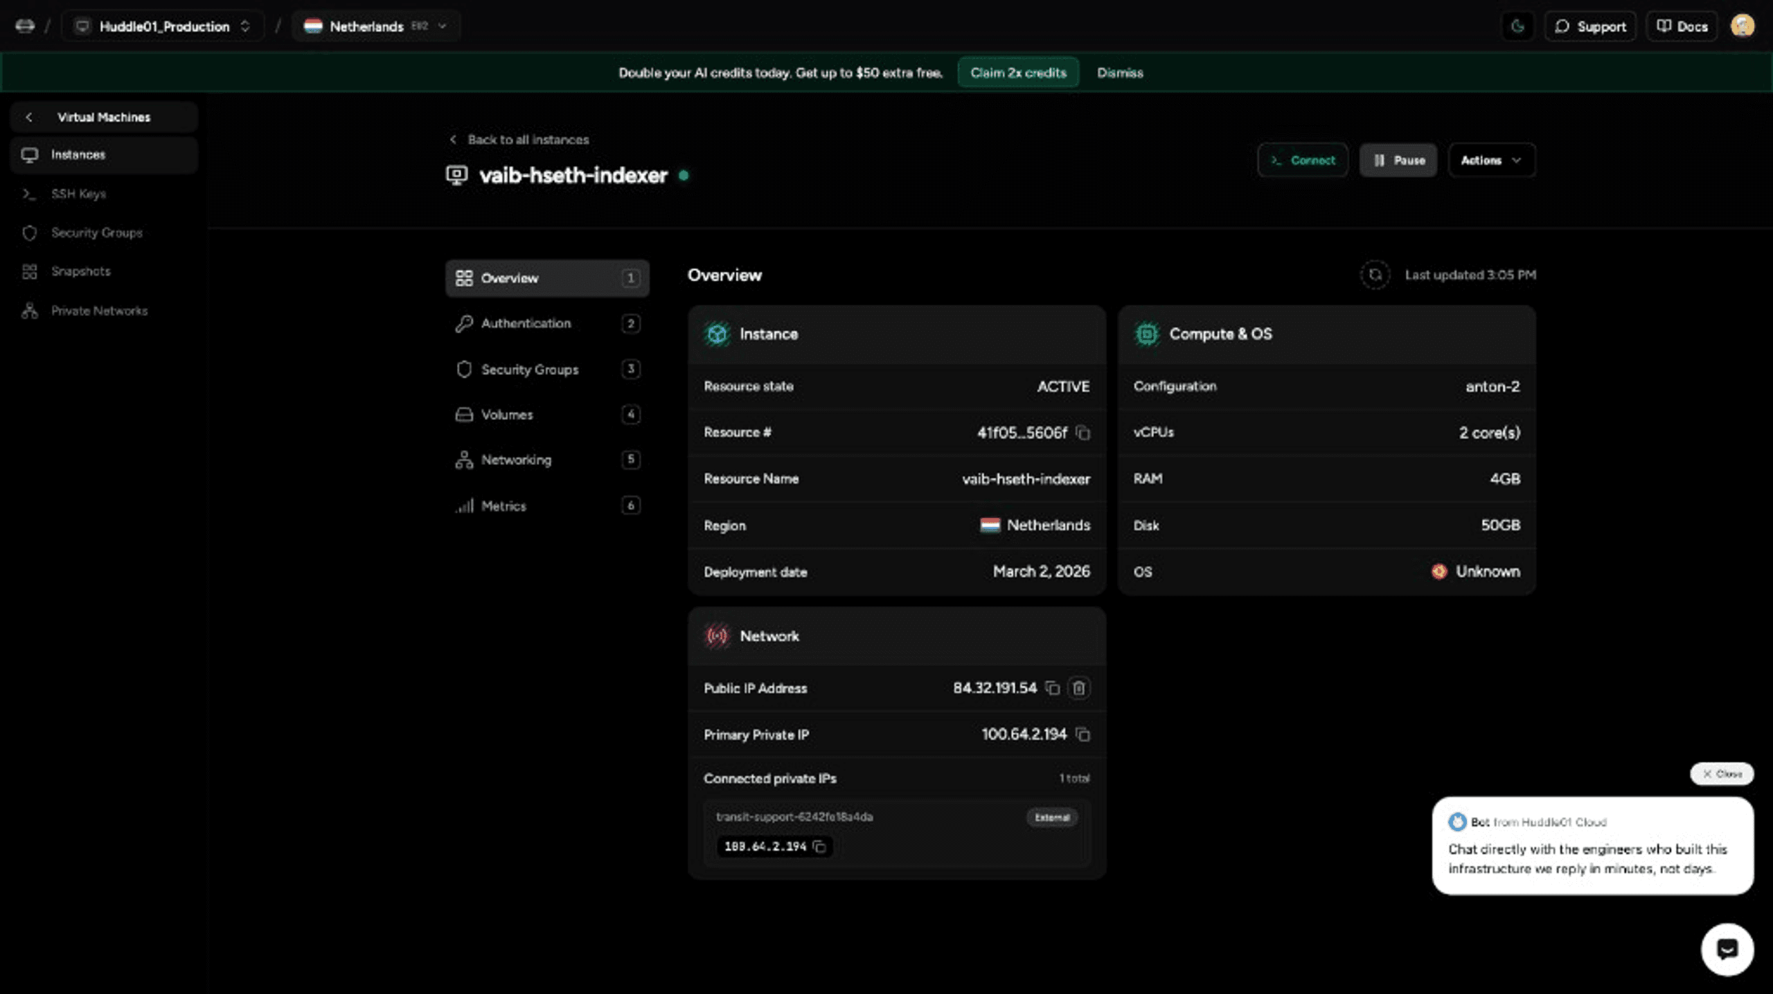Select 'Last updated 3:05 PM' text

[1470, 275]
